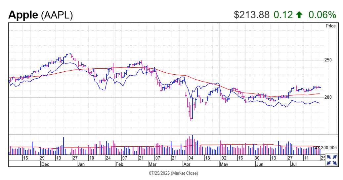Click the (AAPL) ticker symbol

tap(57, 15)
